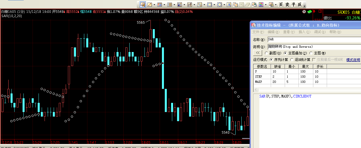This screenshot has width=361, height=148.
Task: Click the 说明 description input field
Action: (314, 46)
